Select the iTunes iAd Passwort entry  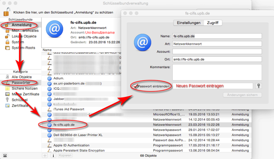tap(69, 109)
